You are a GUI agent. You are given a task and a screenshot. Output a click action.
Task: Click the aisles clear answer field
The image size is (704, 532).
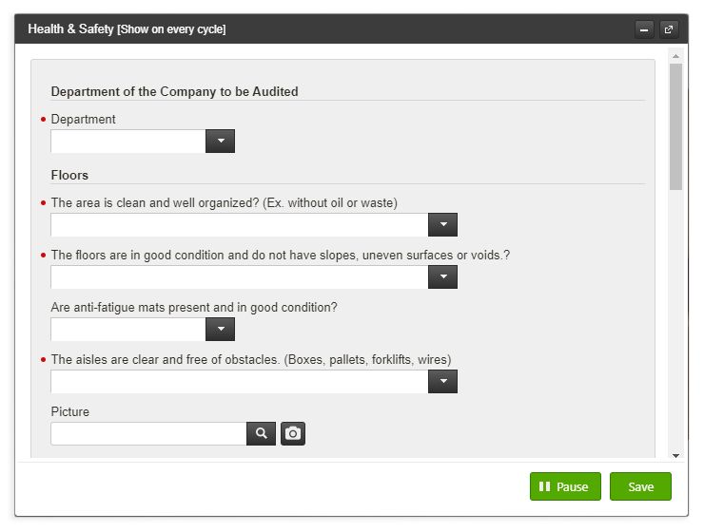click(x=240, y=382)
